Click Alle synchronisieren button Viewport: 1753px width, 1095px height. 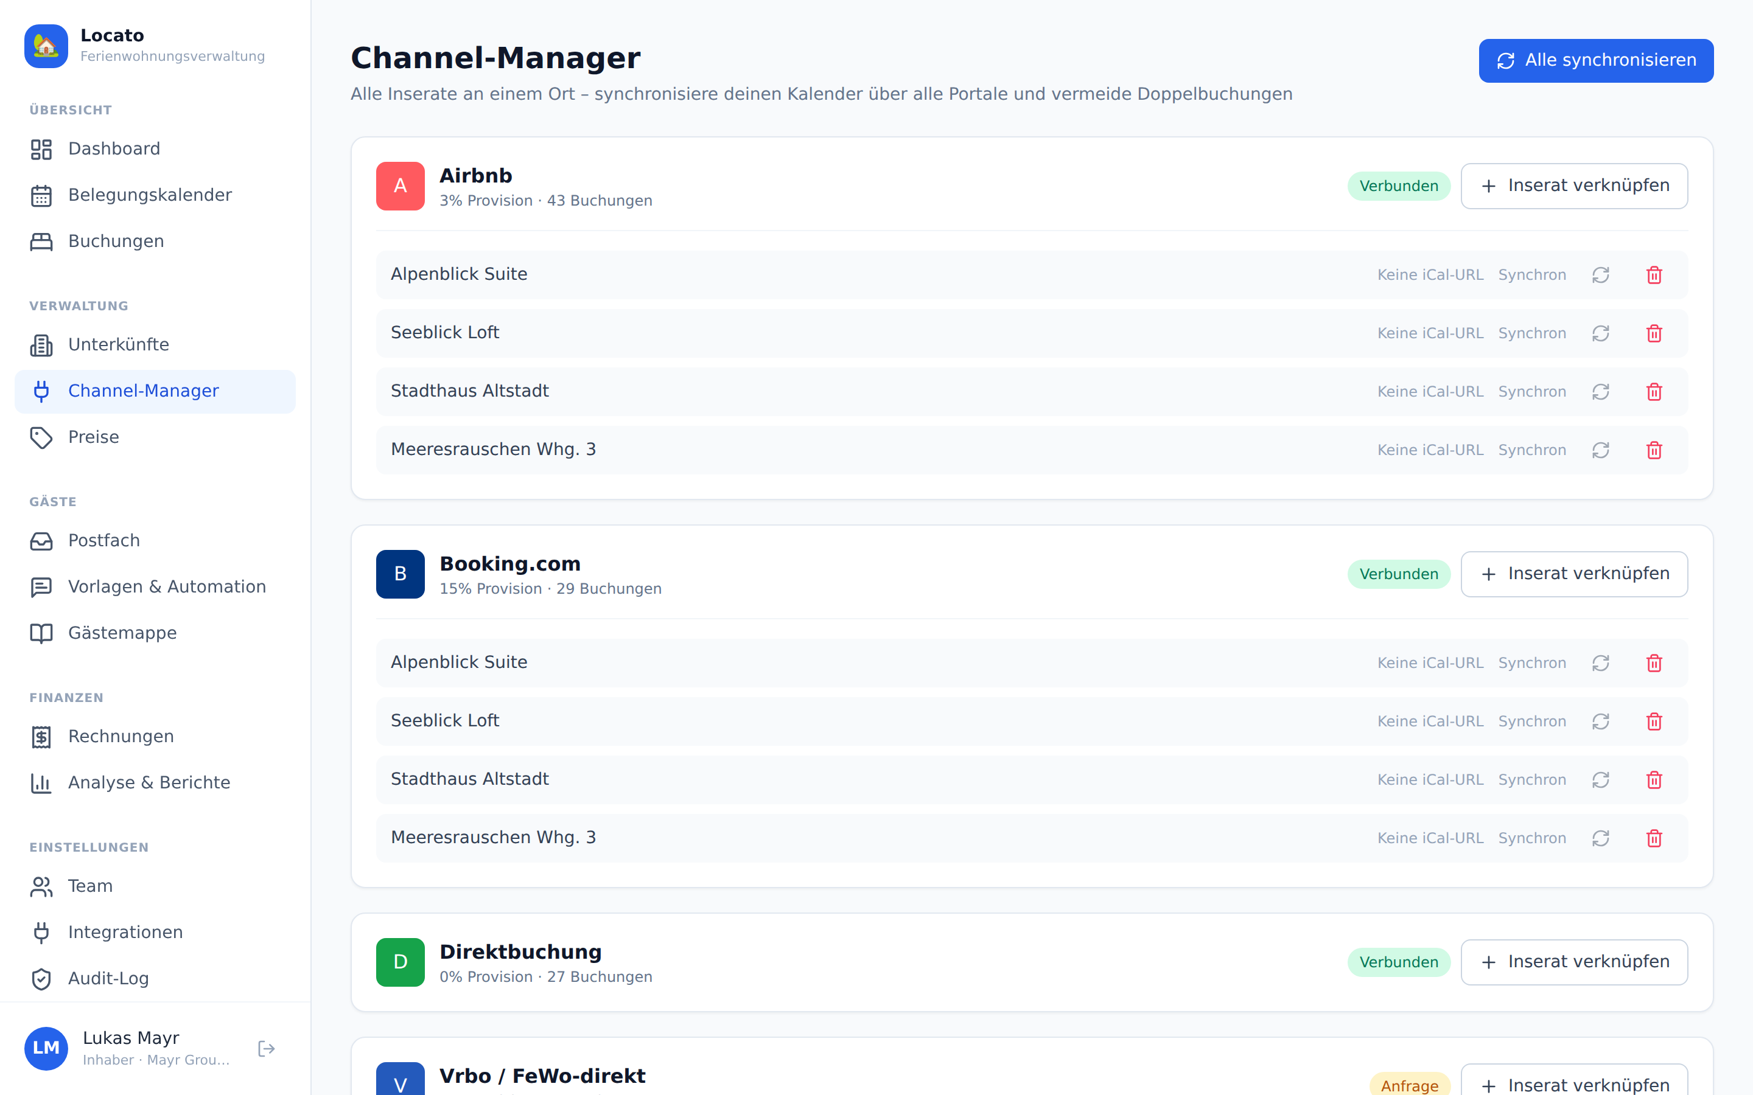pyautogui.click(x=1596, y=61)
